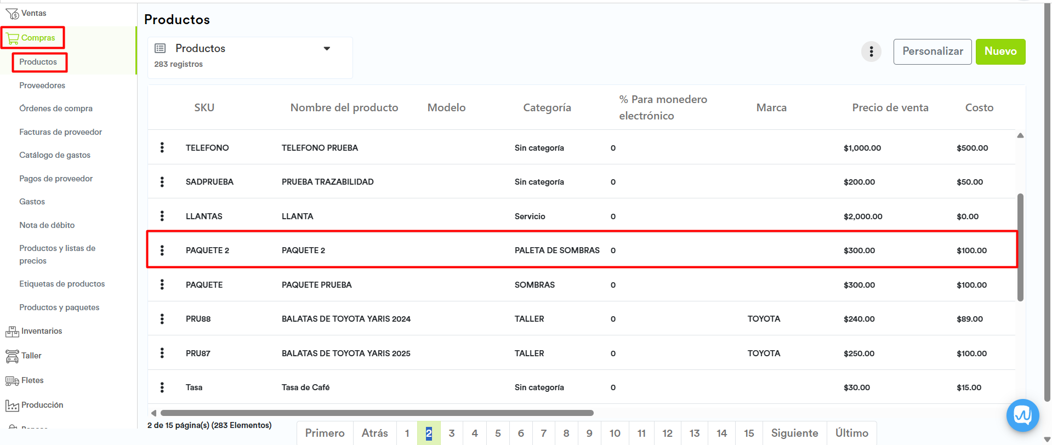Open the Ventas module icon
Image resolution: width=1052 pixels, height=445 pixels.
point(12,14)
